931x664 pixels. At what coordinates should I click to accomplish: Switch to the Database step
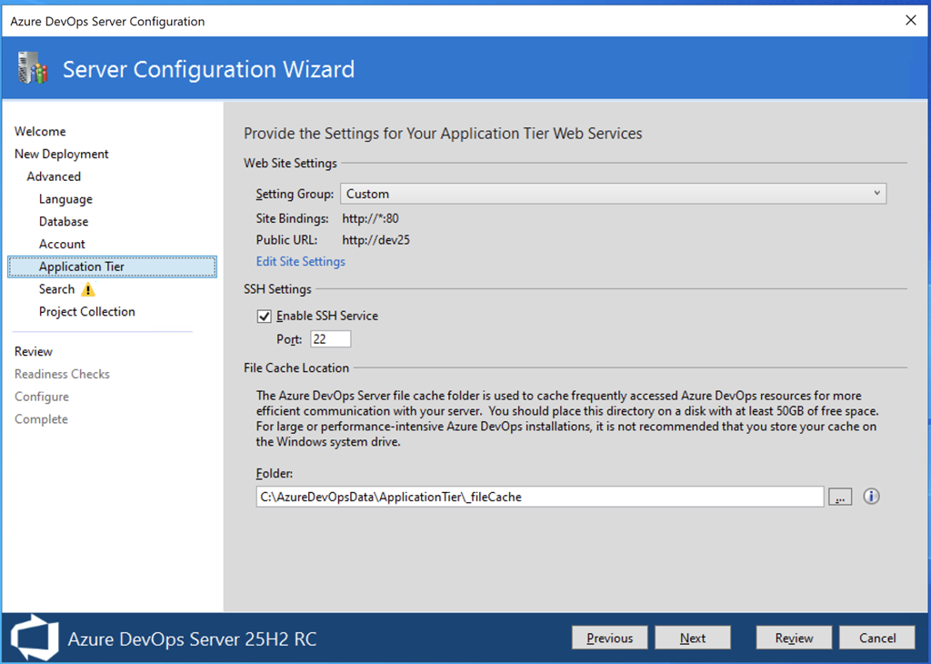[x=64, y=222]
